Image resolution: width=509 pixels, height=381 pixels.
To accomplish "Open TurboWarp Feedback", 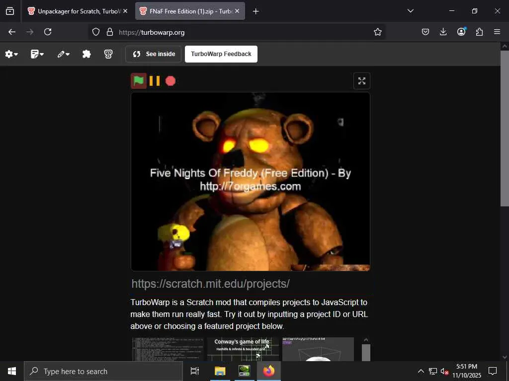I will pyautogui.click(x=221, y=54).
